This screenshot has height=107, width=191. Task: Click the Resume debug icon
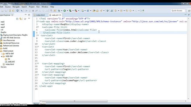point(26,11)
